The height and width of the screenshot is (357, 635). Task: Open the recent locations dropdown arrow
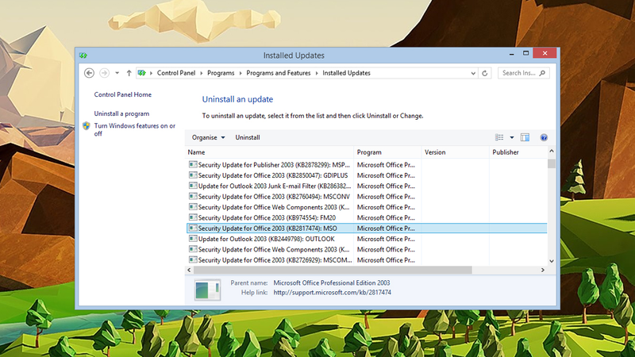tap(117, 73)
